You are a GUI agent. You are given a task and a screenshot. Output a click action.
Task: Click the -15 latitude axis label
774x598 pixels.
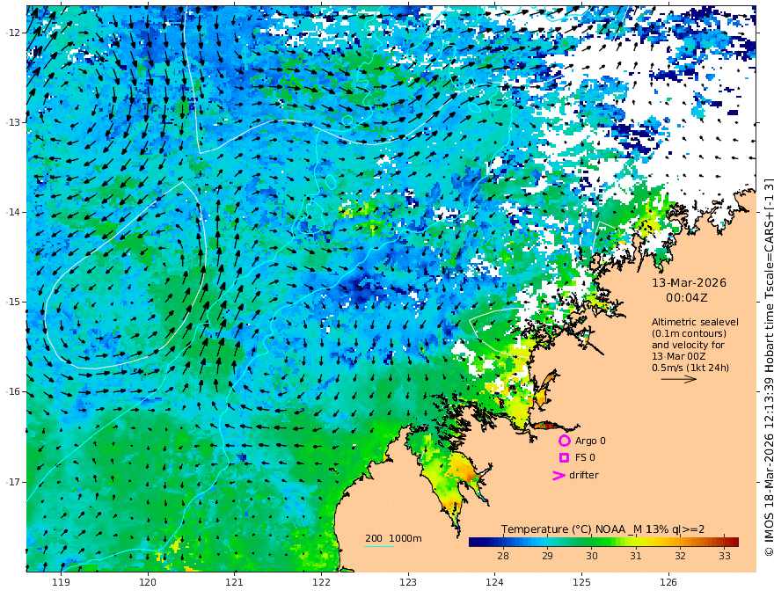pyautogui.click(x=13, y=302)
